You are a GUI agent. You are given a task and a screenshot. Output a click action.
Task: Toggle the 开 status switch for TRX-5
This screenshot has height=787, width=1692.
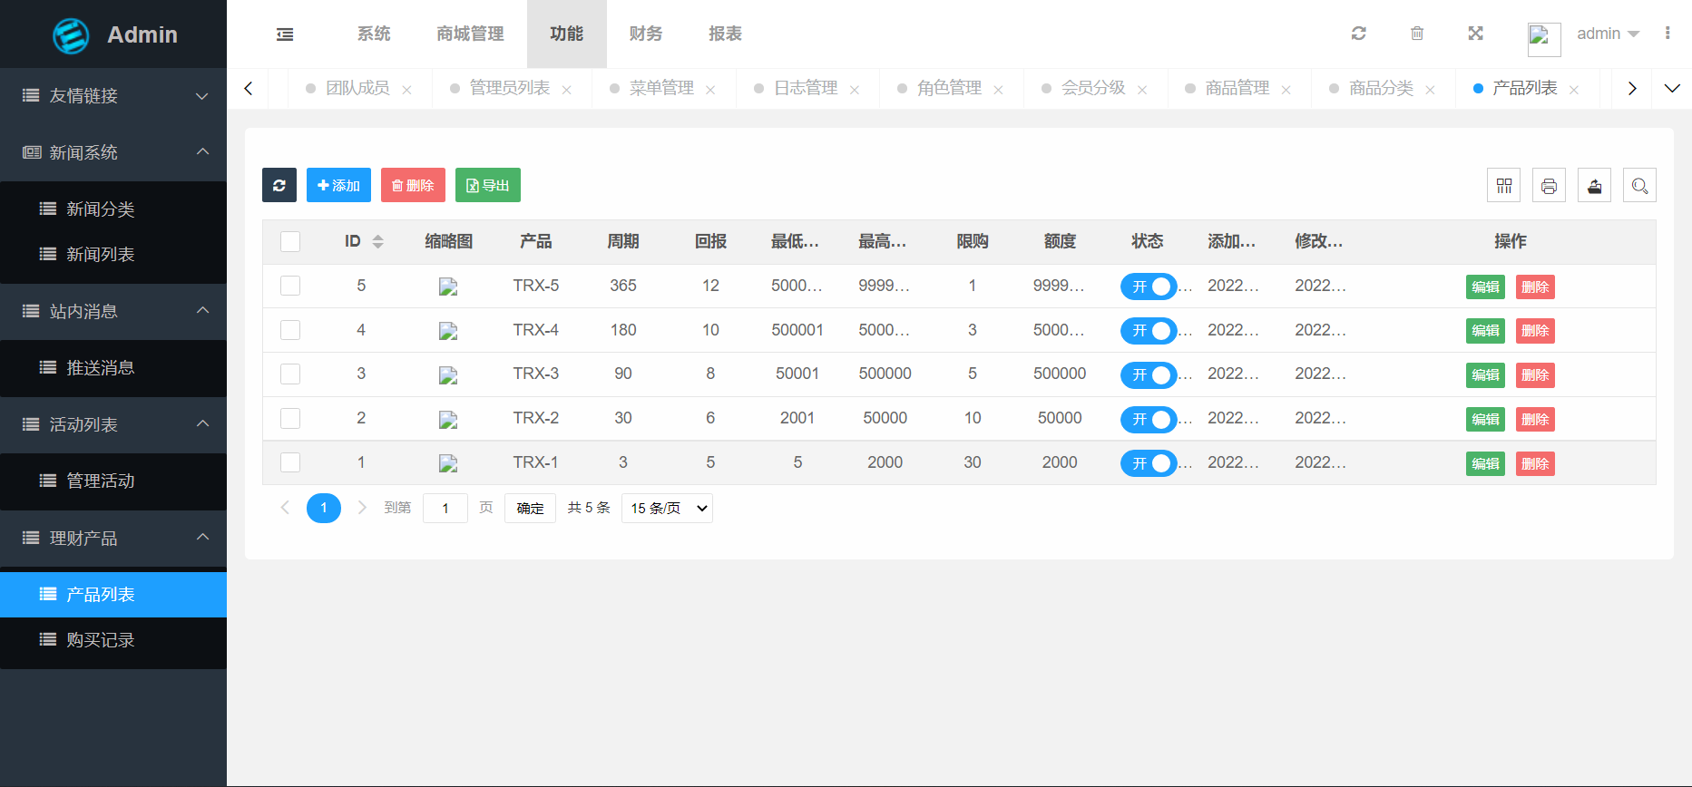1149,287
